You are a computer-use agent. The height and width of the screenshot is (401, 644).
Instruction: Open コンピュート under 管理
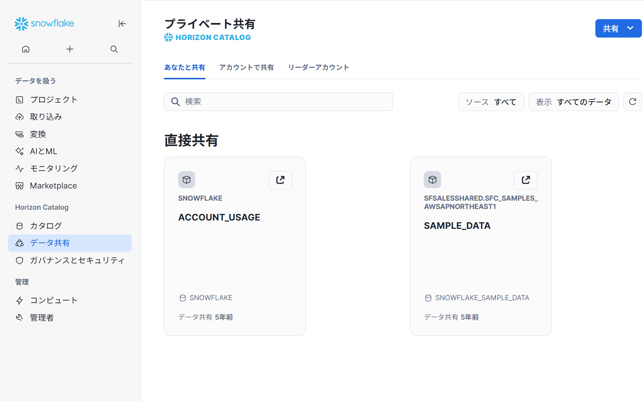point(70,300)
